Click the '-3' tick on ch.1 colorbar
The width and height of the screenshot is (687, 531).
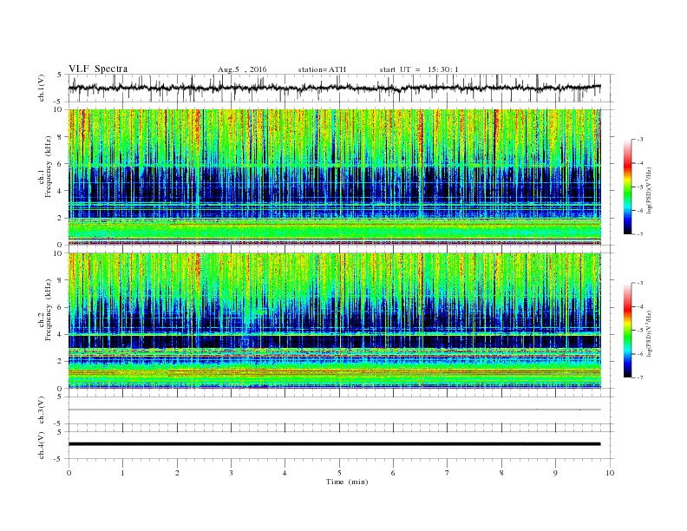639,140
